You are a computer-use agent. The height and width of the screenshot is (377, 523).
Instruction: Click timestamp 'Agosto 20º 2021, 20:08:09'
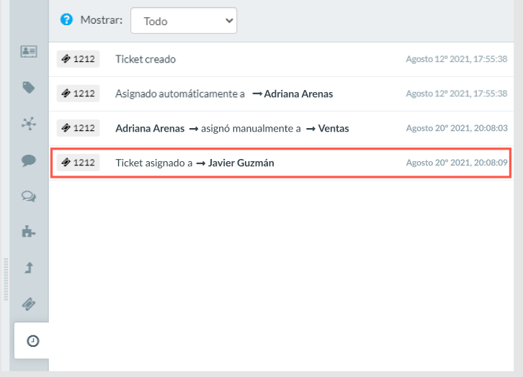(457, 163)
